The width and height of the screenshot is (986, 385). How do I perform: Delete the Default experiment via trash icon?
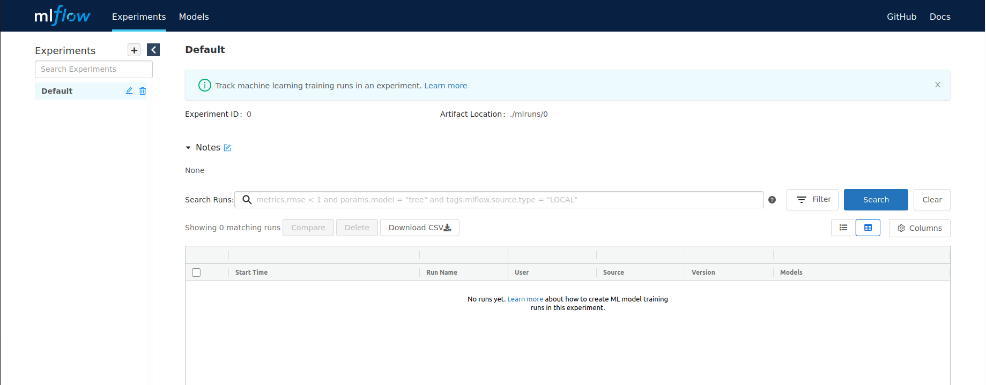coord(143,91)
